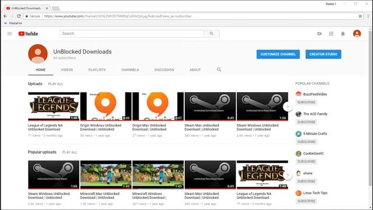Click the browser back arrow
Viewport: 373px width, 210px height.
click(5, 16)
